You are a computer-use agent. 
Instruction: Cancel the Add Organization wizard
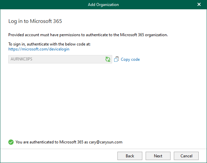point(186,156)
